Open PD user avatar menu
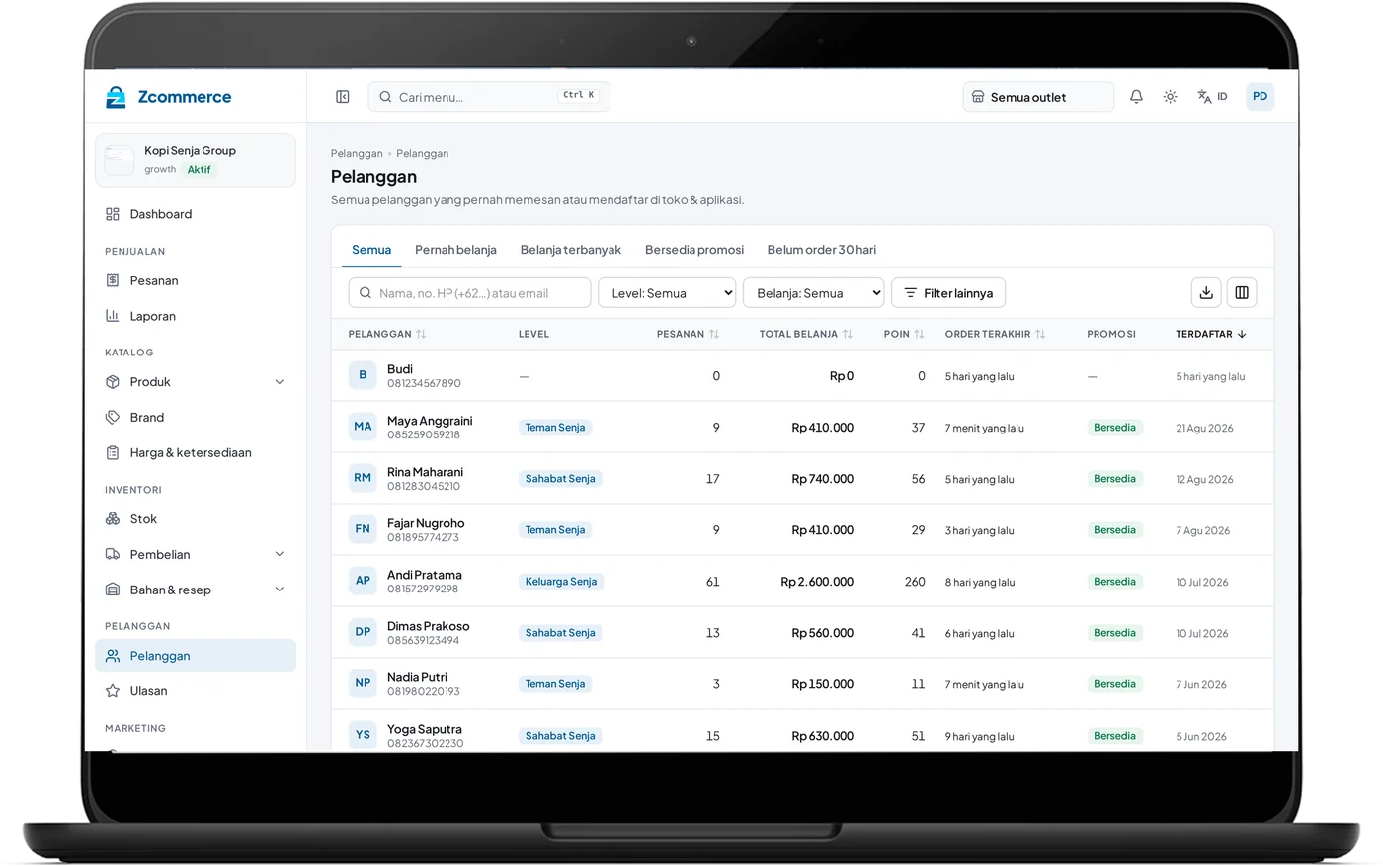Image resolution: width=1383 pixels, height=866 pixels. 1260,96
